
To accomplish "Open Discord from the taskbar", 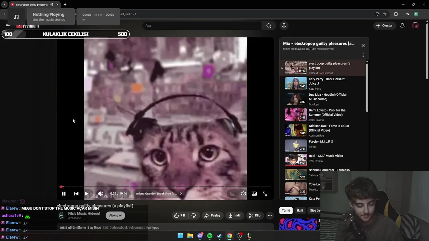I will [200, 236].
